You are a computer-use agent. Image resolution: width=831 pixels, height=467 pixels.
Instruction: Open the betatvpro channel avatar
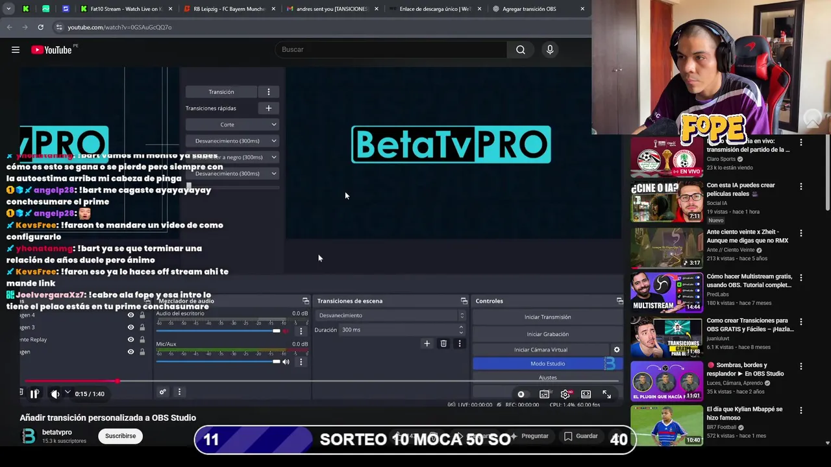[x=29, y=436]
